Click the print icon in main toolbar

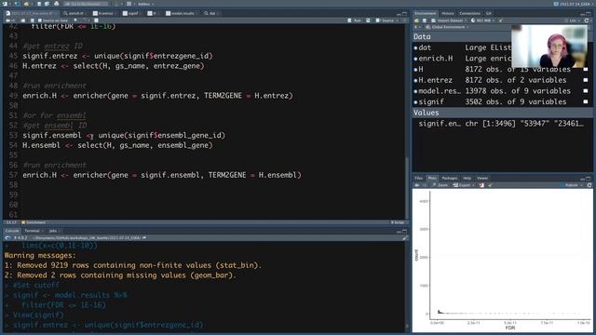point(57,4)
